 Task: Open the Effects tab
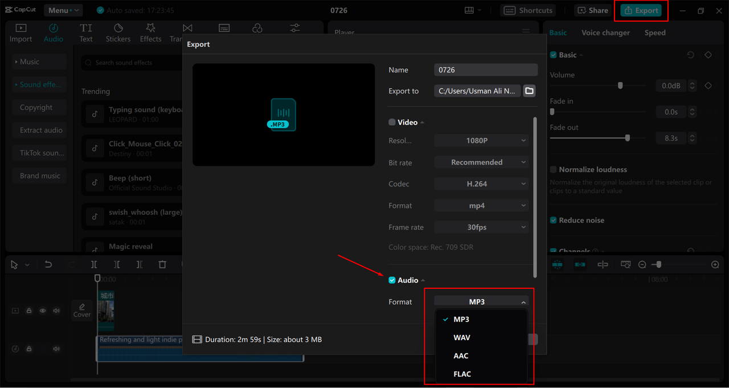[x=150, y=33]
